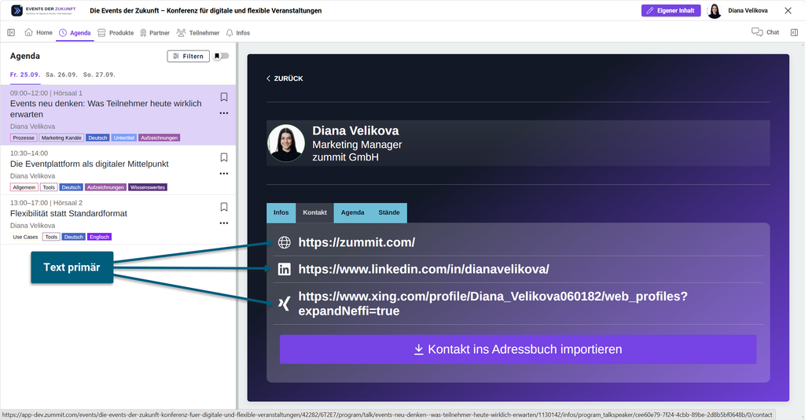805x420 pixels.
Task: Click the globe website icon
Action: click(x=284, y=242)
